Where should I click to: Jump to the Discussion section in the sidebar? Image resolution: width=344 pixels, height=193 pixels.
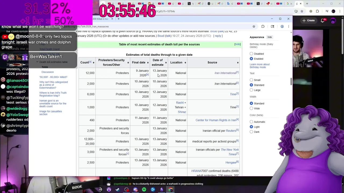tap(48, 72)
